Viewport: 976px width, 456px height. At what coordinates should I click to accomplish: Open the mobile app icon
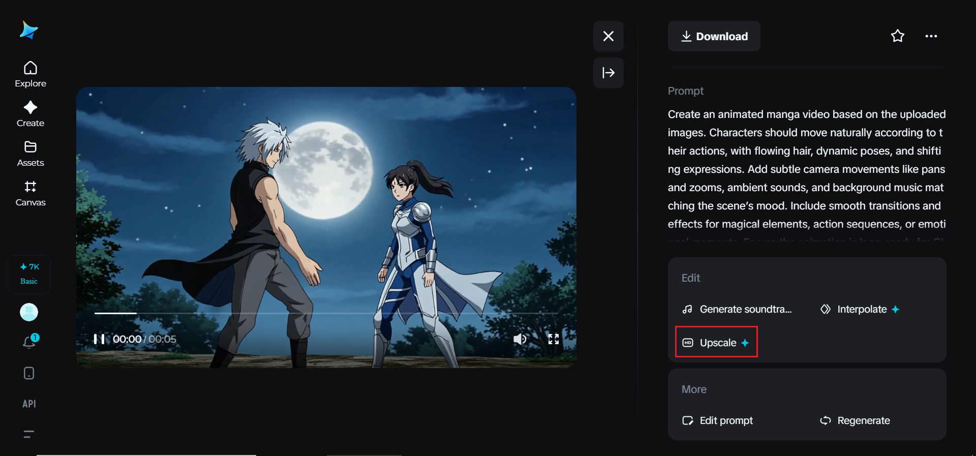(x=29, y=373)
